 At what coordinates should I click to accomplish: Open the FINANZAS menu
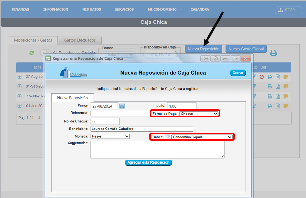pyautogui.click(x=21, y=10)
